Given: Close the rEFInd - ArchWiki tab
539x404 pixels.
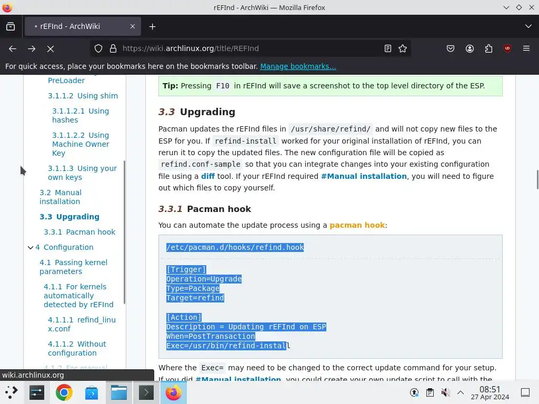Looking at the screenshot, I should coord(132,26).
